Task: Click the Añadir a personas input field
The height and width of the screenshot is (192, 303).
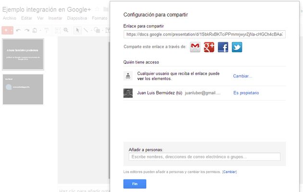Action: click(204, 156)
